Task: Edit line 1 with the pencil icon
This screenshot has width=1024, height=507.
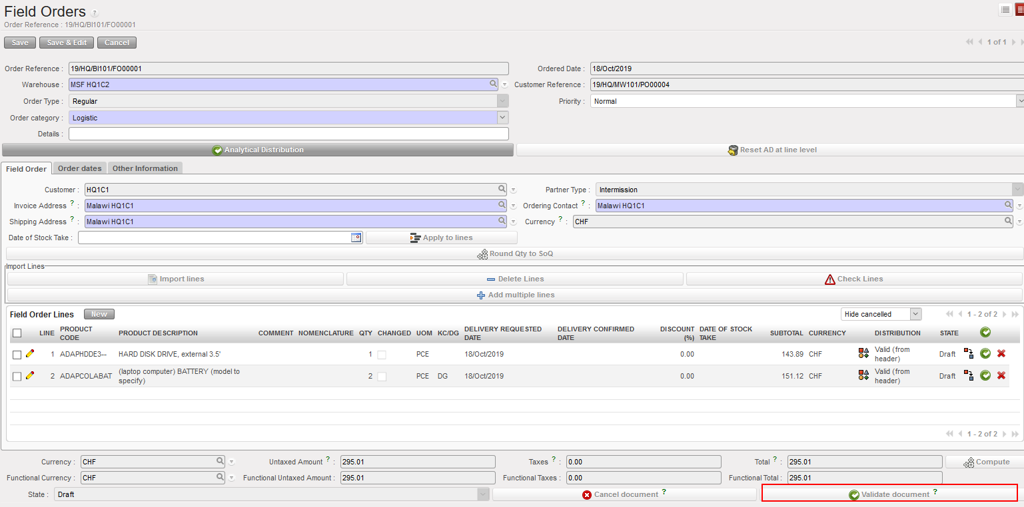Action: click(29, 354)
